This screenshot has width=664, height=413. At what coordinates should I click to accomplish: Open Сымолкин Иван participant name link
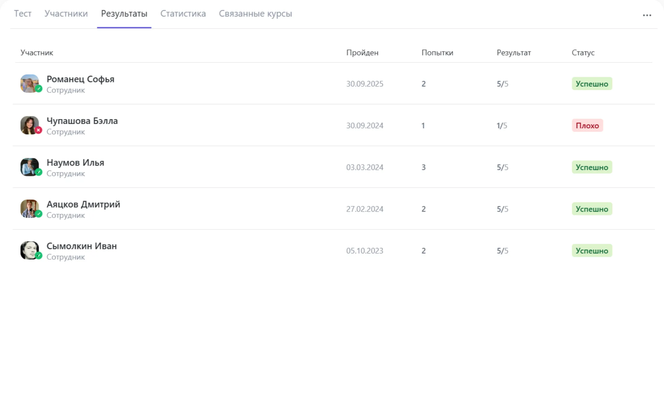pos(82,246)
